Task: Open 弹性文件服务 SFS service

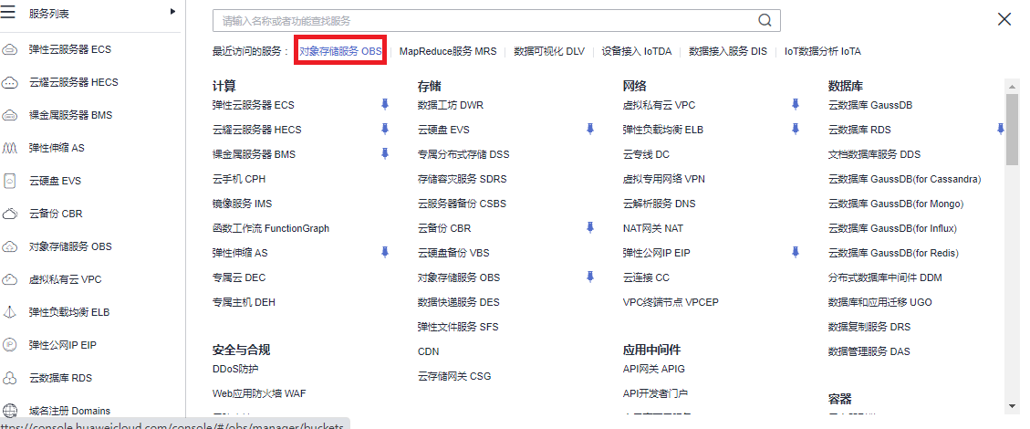Action: tap(459, 327)
